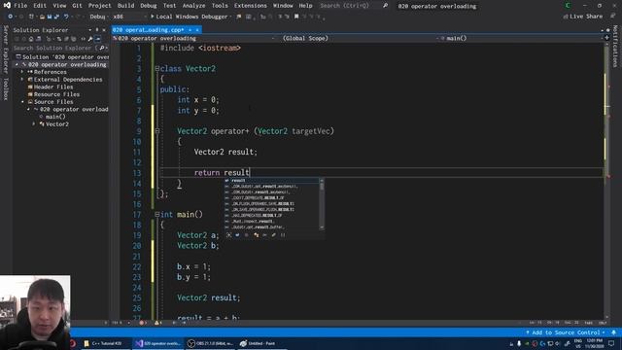Open the Windows action center icon
Screen dimensions: 622x350
click(x=611, y=343)
